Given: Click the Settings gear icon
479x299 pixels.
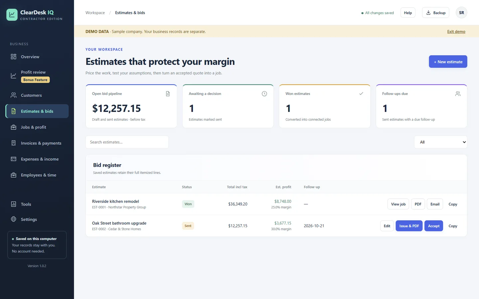Looking at the screenshot, I should [14, 219].
